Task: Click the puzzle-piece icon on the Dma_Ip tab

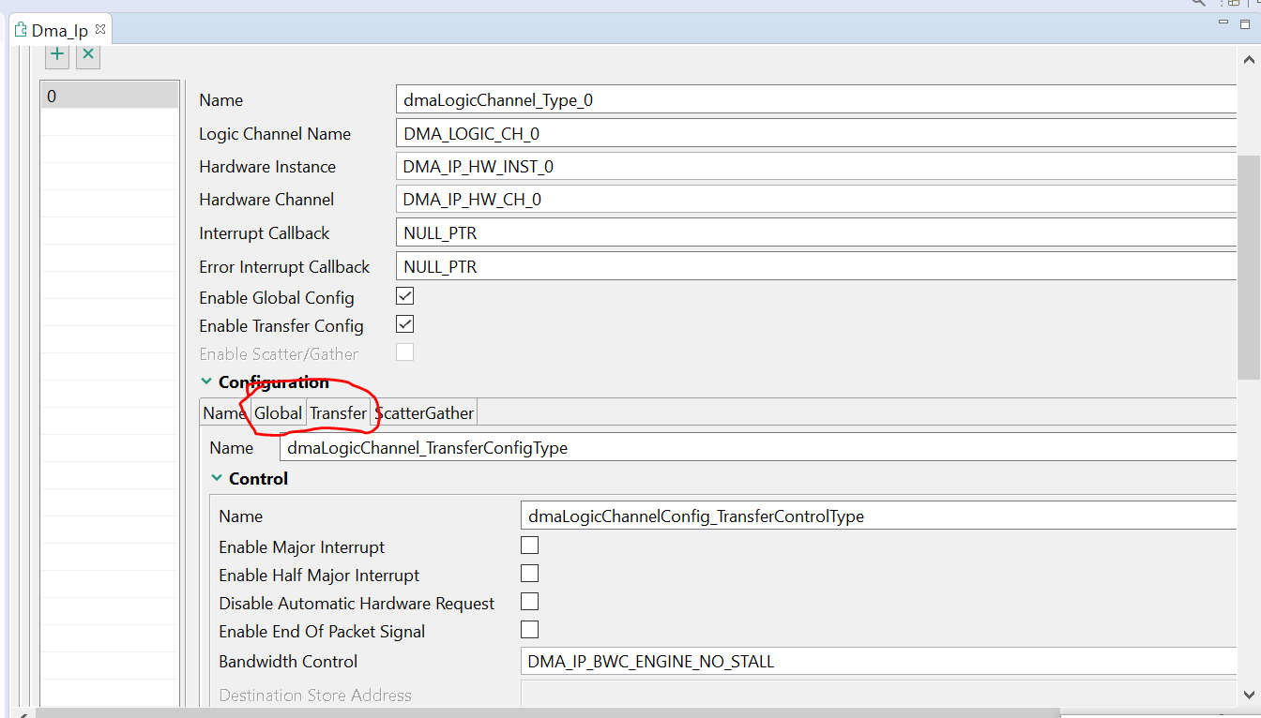Action: [19, 29]
